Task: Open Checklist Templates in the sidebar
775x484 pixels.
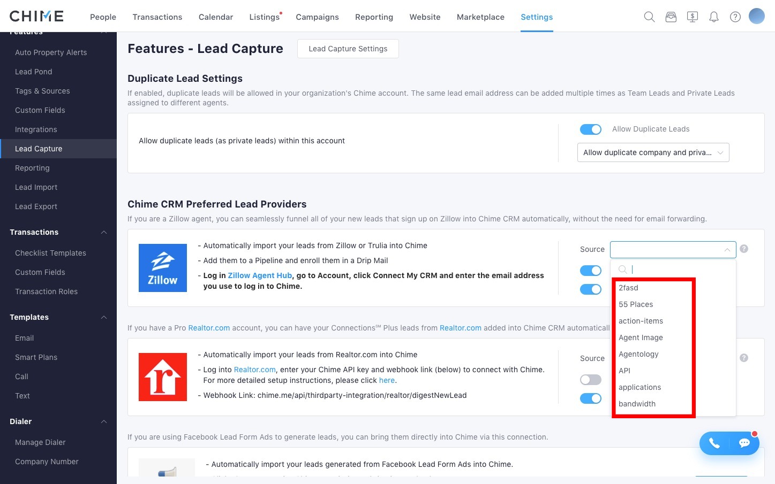Action: [50, 253]
